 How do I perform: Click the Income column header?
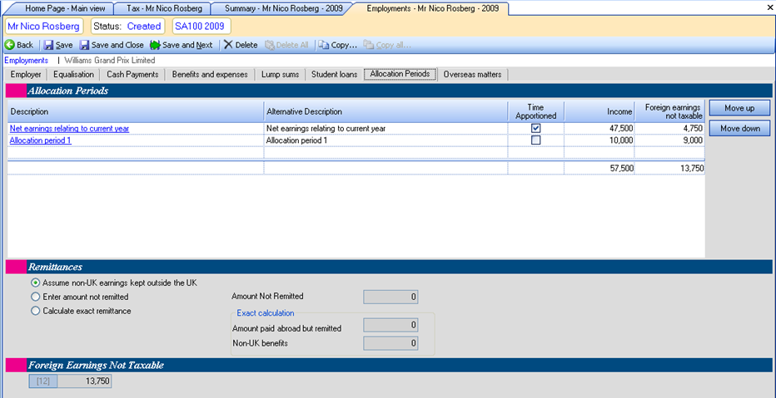599,111
